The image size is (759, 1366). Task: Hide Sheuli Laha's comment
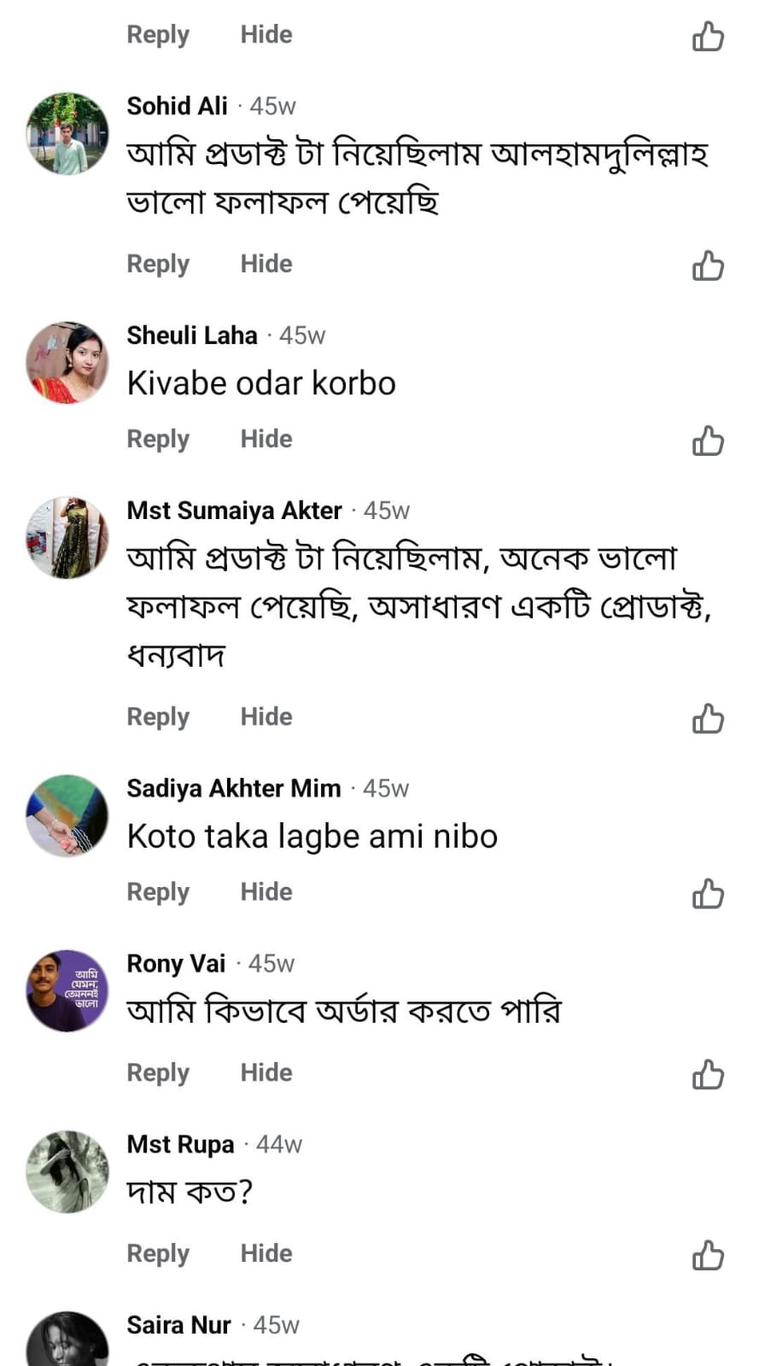tap(266, 439)
